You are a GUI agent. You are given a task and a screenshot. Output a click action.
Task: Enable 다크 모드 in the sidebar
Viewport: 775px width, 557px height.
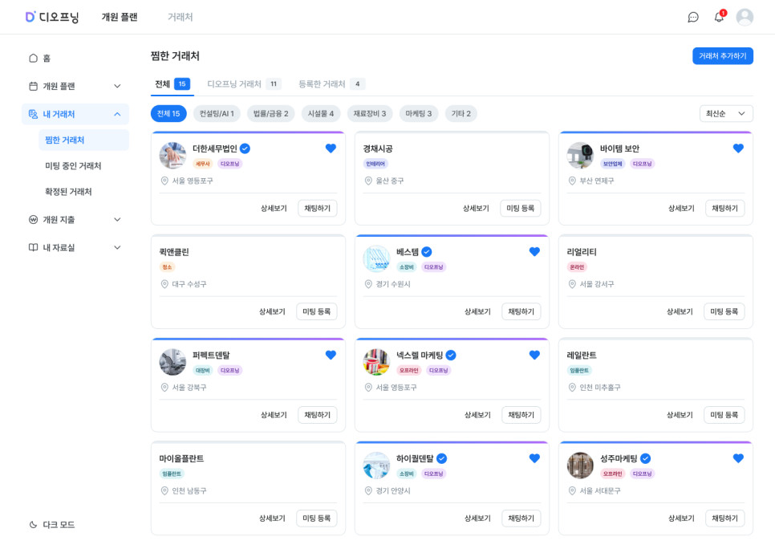point(52,525)
